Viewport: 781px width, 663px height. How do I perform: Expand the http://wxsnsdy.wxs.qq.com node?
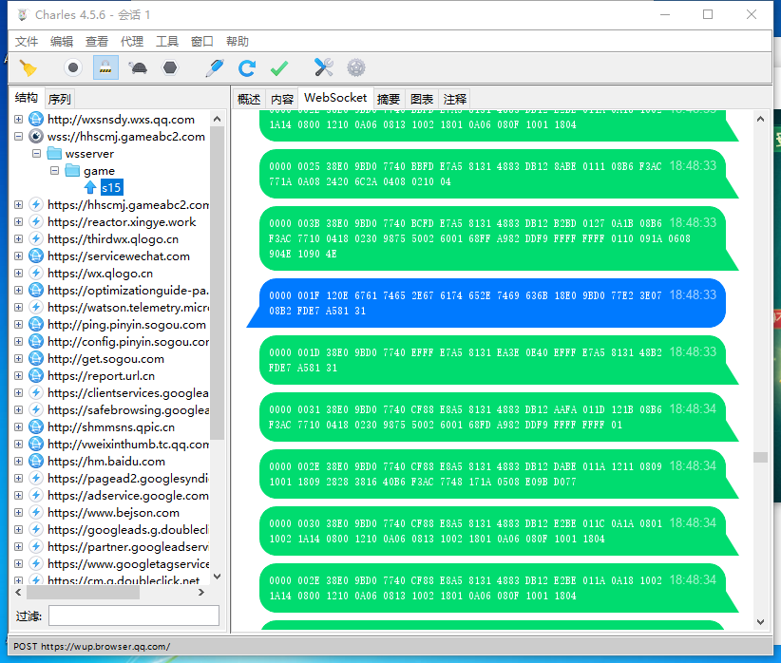click(19, 120)
